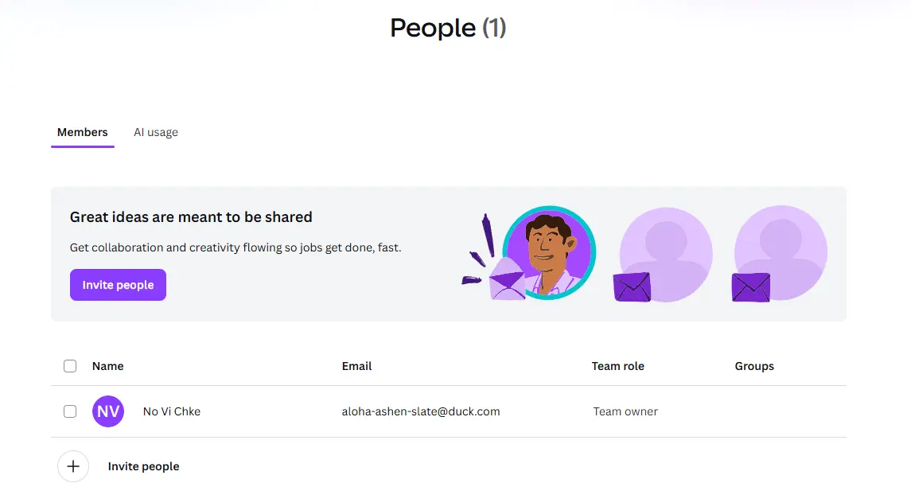Click the rightmost placeholder profile avatar
This screenshot has height=483, width=911.
[x=781, y=252]
